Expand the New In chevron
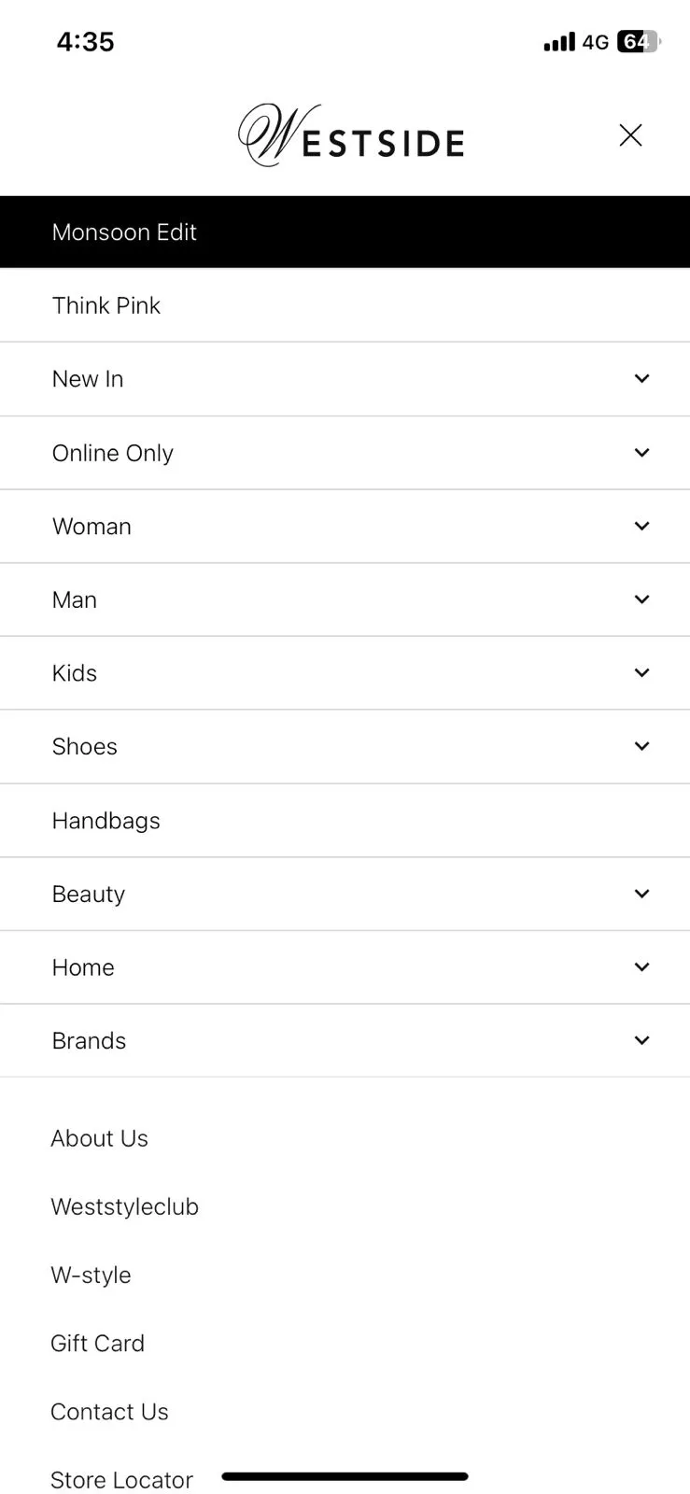 (641, 378)
